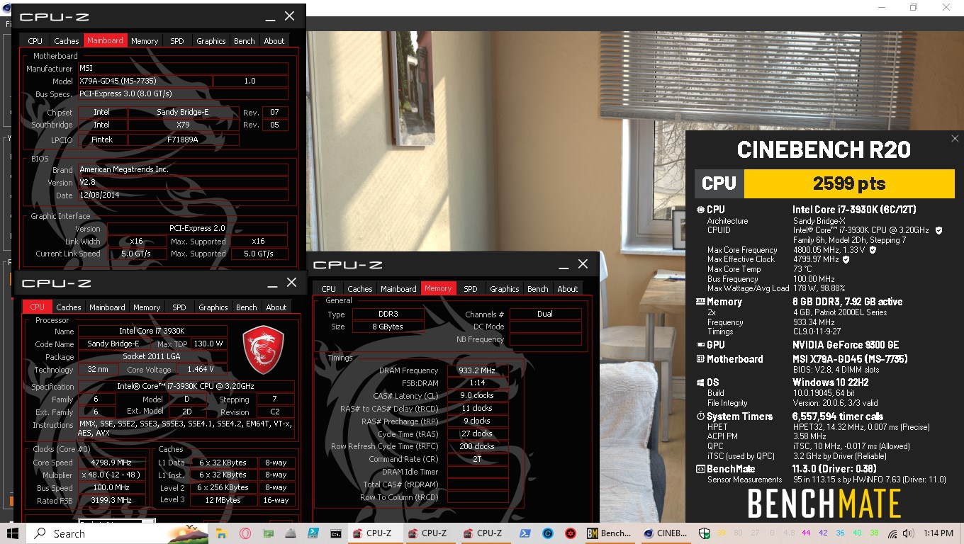Click the yellow 39 temperature tray icon
This screenshot has height=544, width=964.
pyautogui.click(x=722, y=533)
